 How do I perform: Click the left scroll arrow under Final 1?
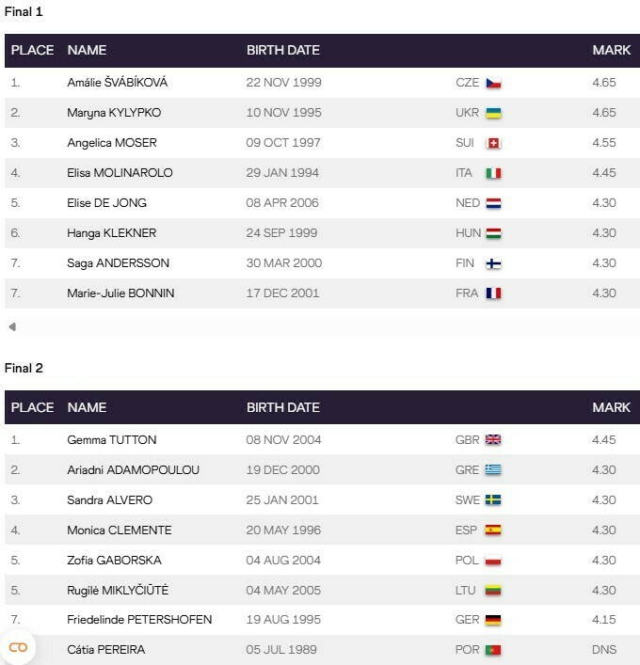(12, 327)
